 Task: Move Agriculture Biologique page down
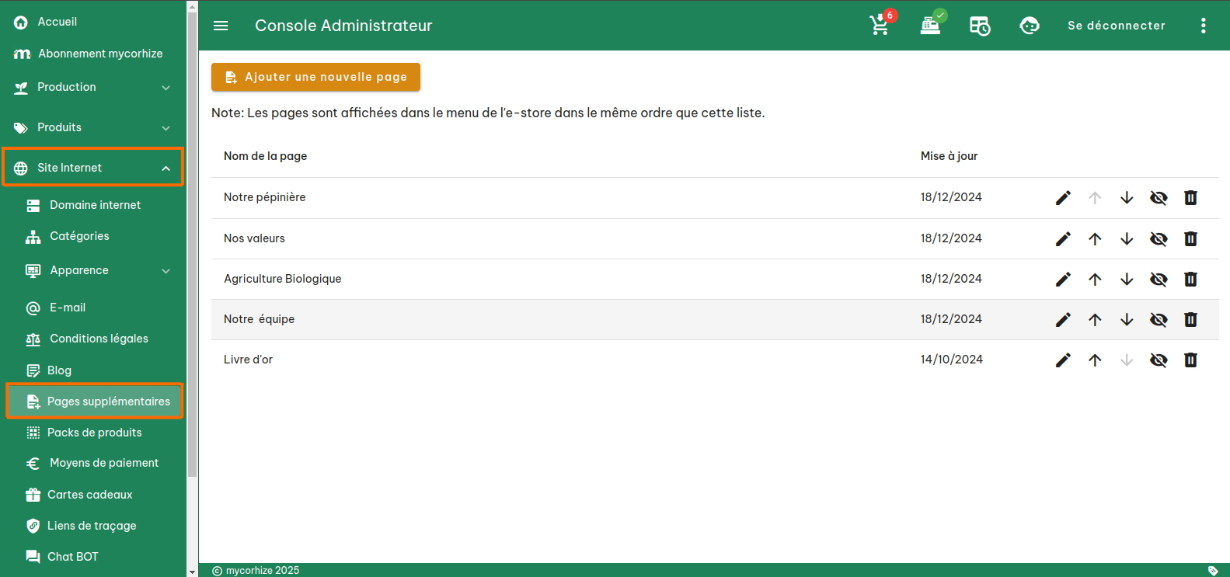[x=1127, y=280]
